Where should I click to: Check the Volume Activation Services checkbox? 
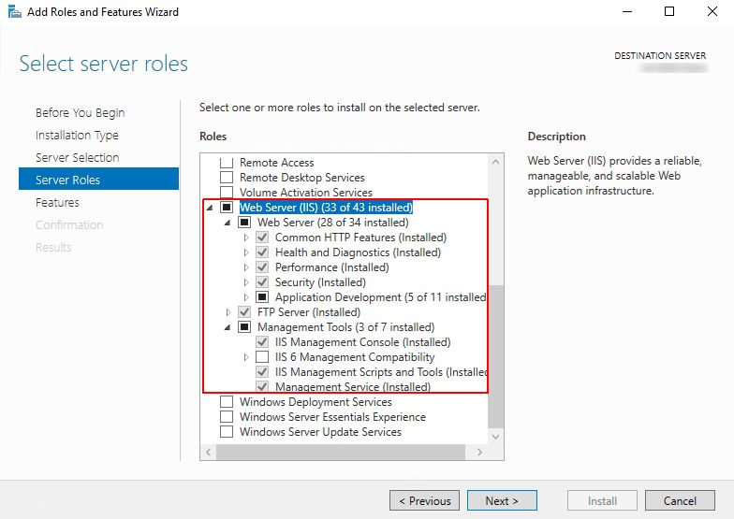[x=226, y=193]
